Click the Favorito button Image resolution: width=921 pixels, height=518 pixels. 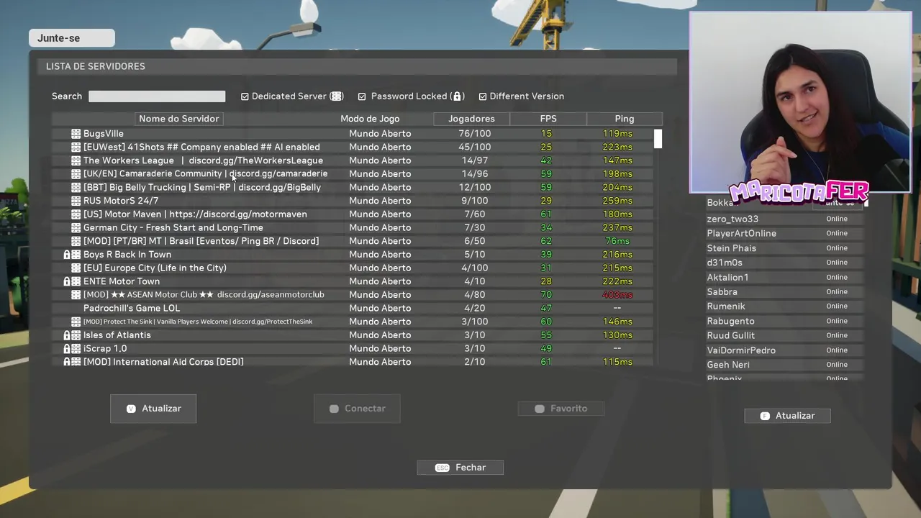click(x=561, y=409)
